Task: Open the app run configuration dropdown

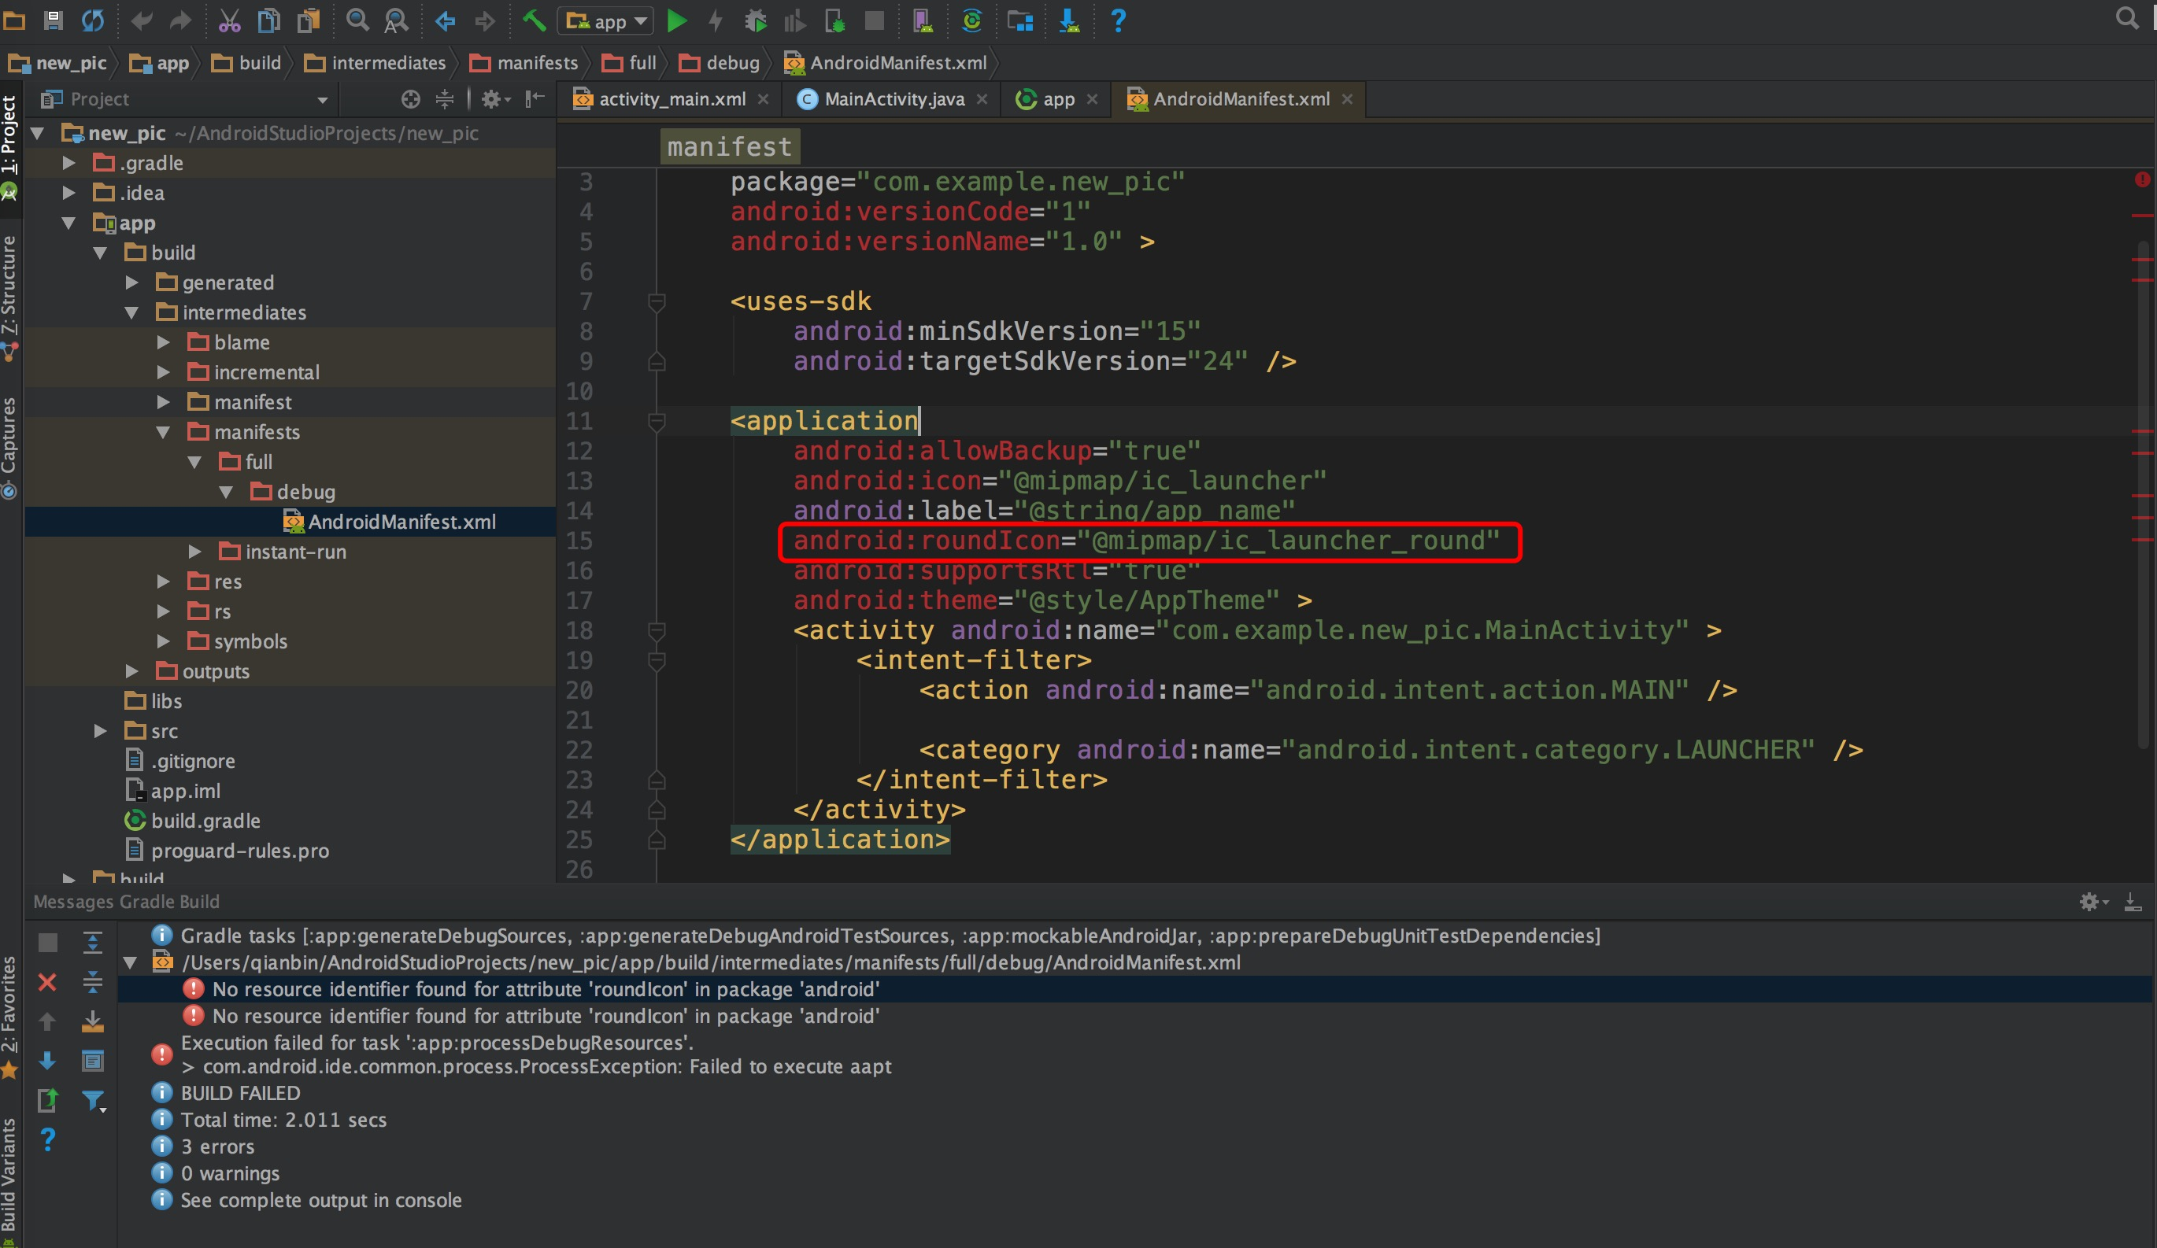Action: click(605, 21)
